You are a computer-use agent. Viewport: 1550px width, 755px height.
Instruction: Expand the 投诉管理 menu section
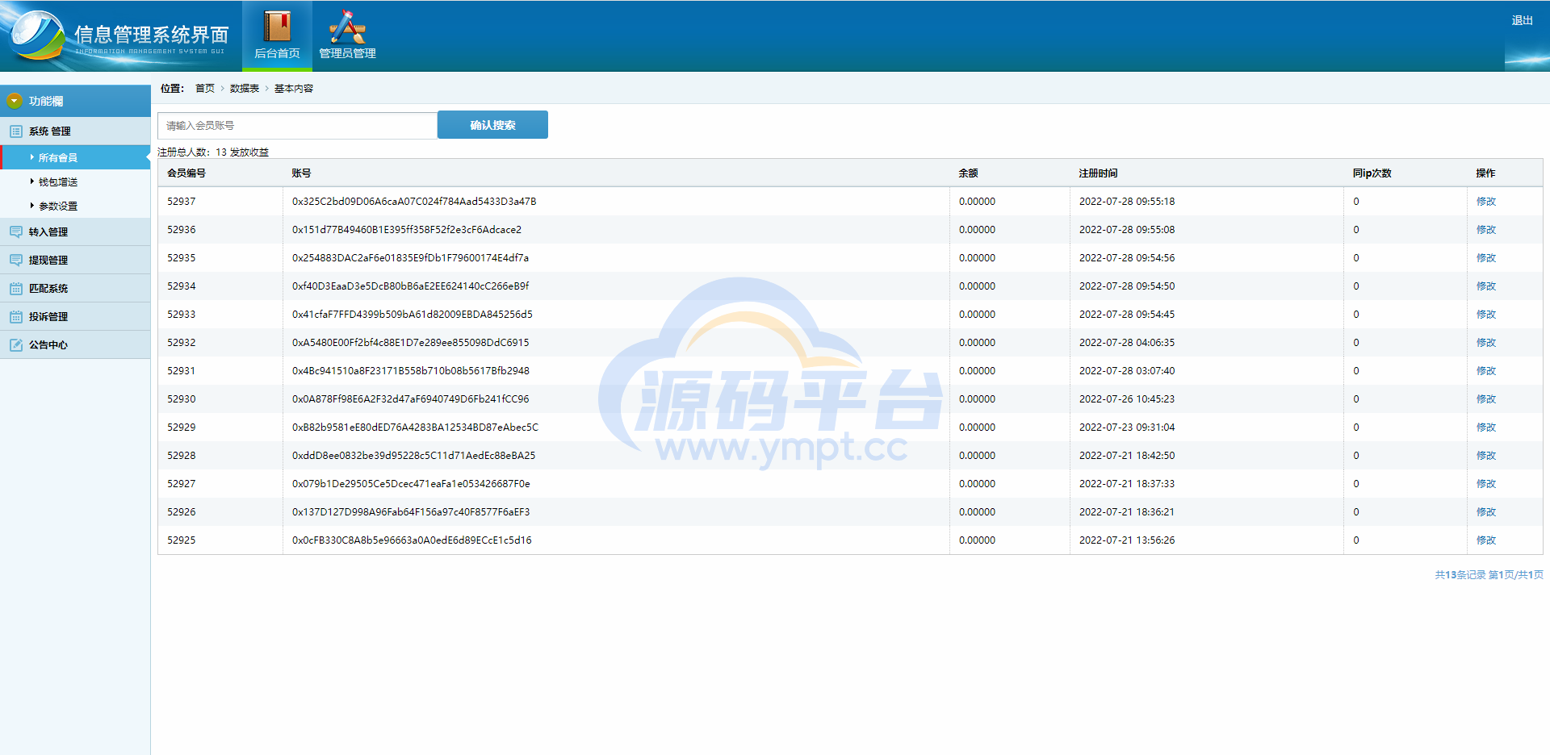[x=75, y=316]
